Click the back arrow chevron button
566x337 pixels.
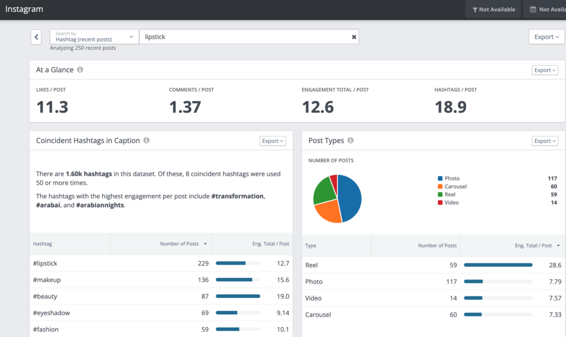(36, 37)
